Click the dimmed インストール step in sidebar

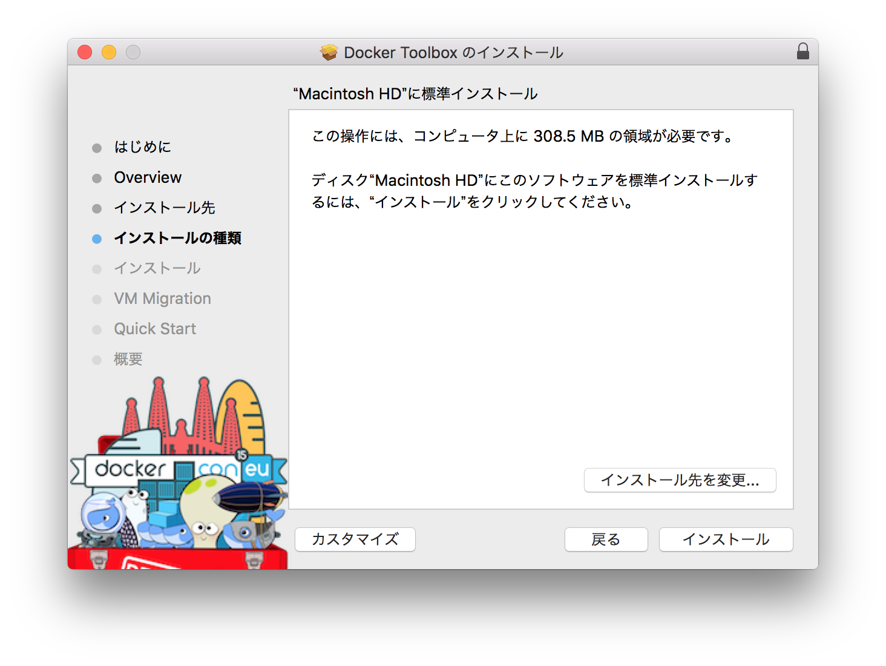pos(157,268)
